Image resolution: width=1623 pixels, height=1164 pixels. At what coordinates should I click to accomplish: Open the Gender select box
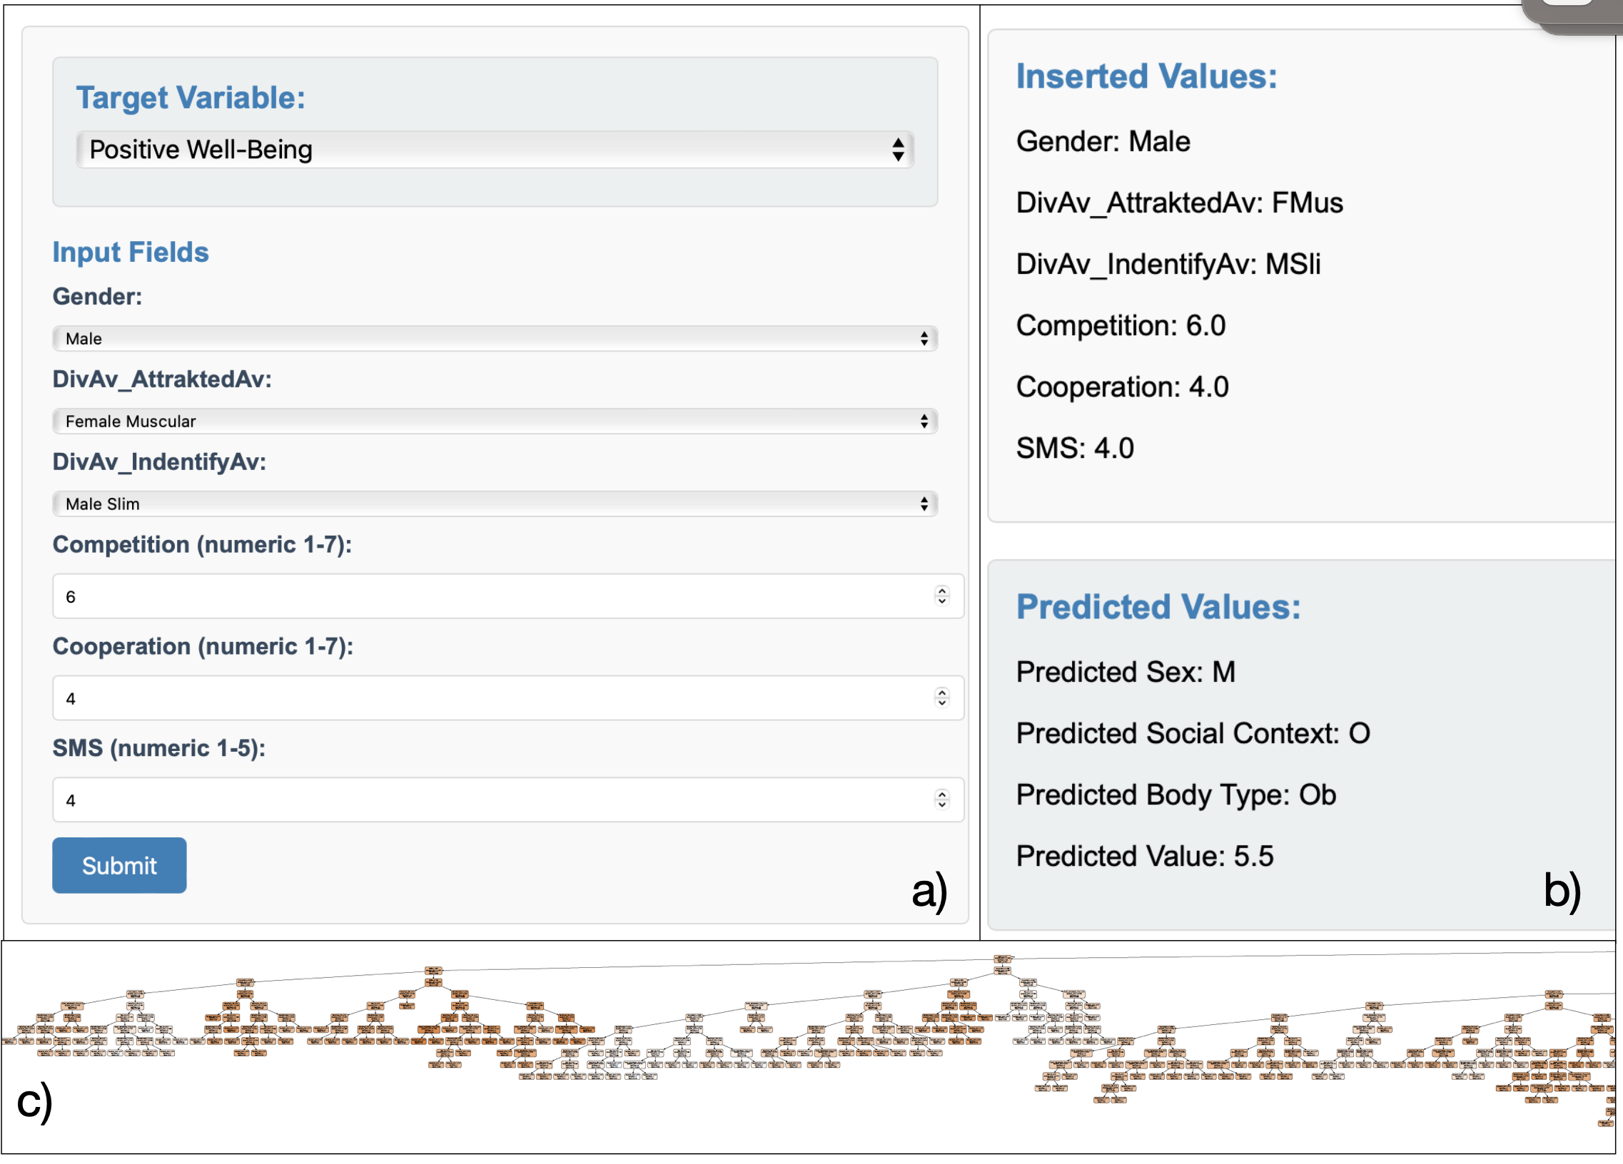click(494, 338)
